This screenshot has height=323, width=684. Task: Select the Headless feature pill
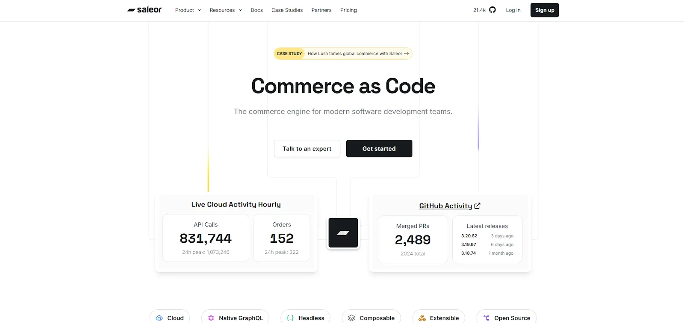coord(305,318)
